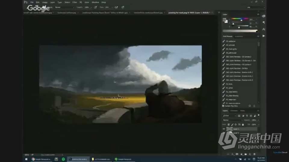The image size is (289, 162).
Task: Create a new adjustment layer
Action: point(241,154)
